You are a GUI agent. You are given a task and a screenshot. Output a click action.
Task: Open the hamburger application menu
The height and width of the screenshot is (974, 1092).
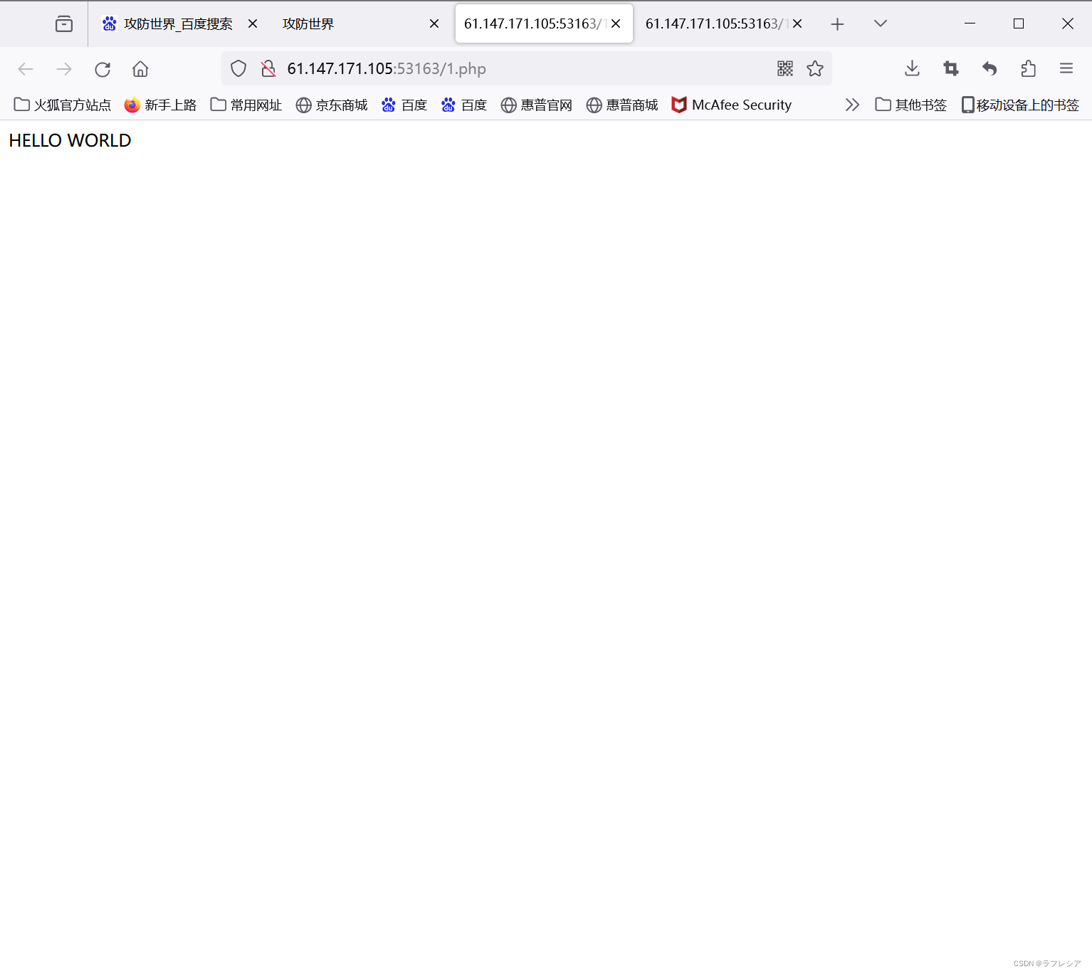pyautogui.click(x=1066, y=68)
